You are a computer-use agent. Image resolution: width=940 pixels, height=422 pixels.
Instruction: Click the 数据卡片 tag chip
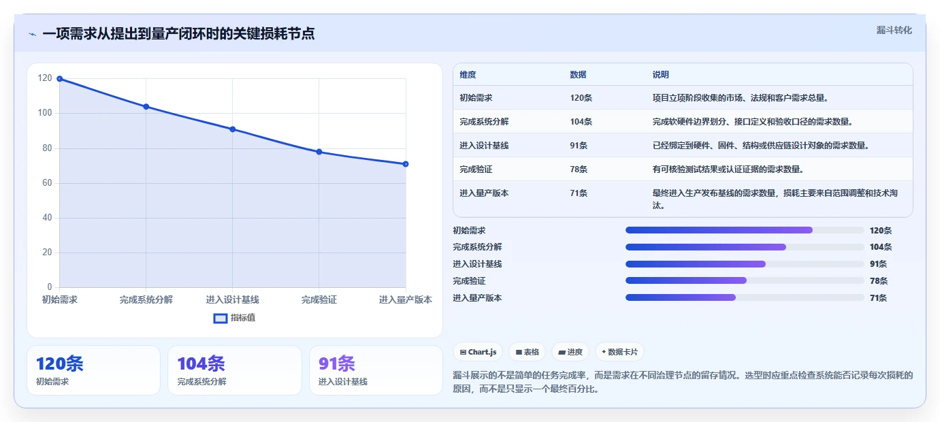coord(619,352)
